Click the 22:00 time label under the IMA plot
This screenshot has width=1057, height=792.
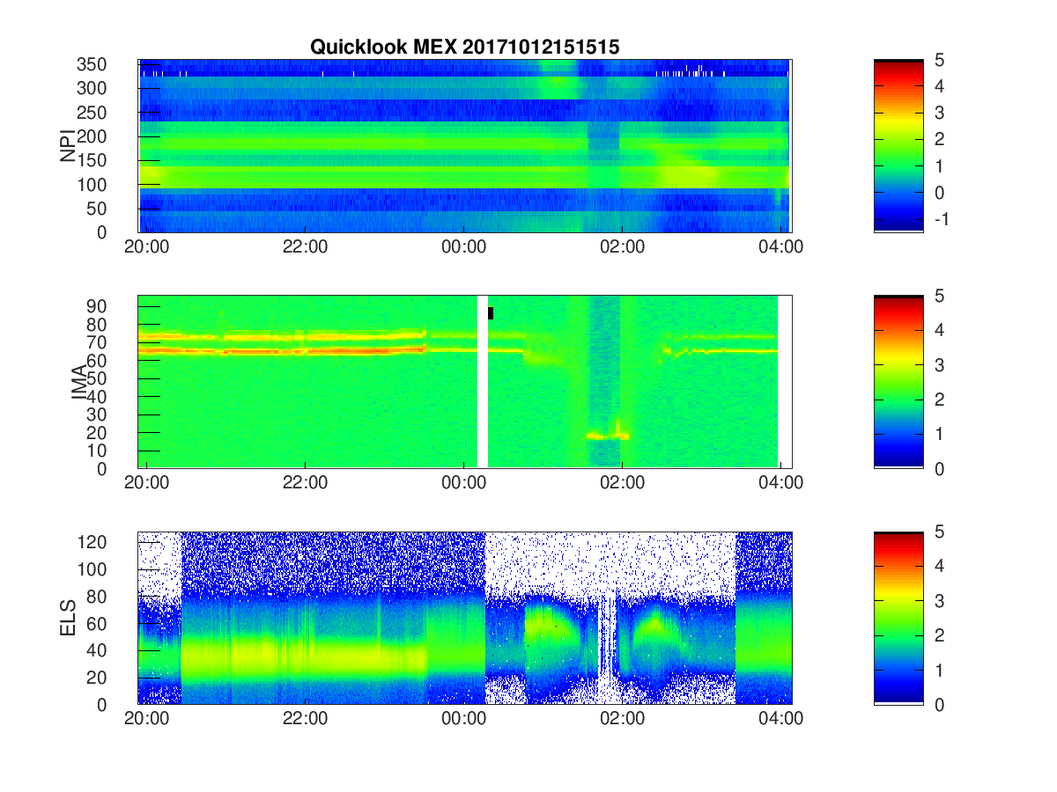305,483
